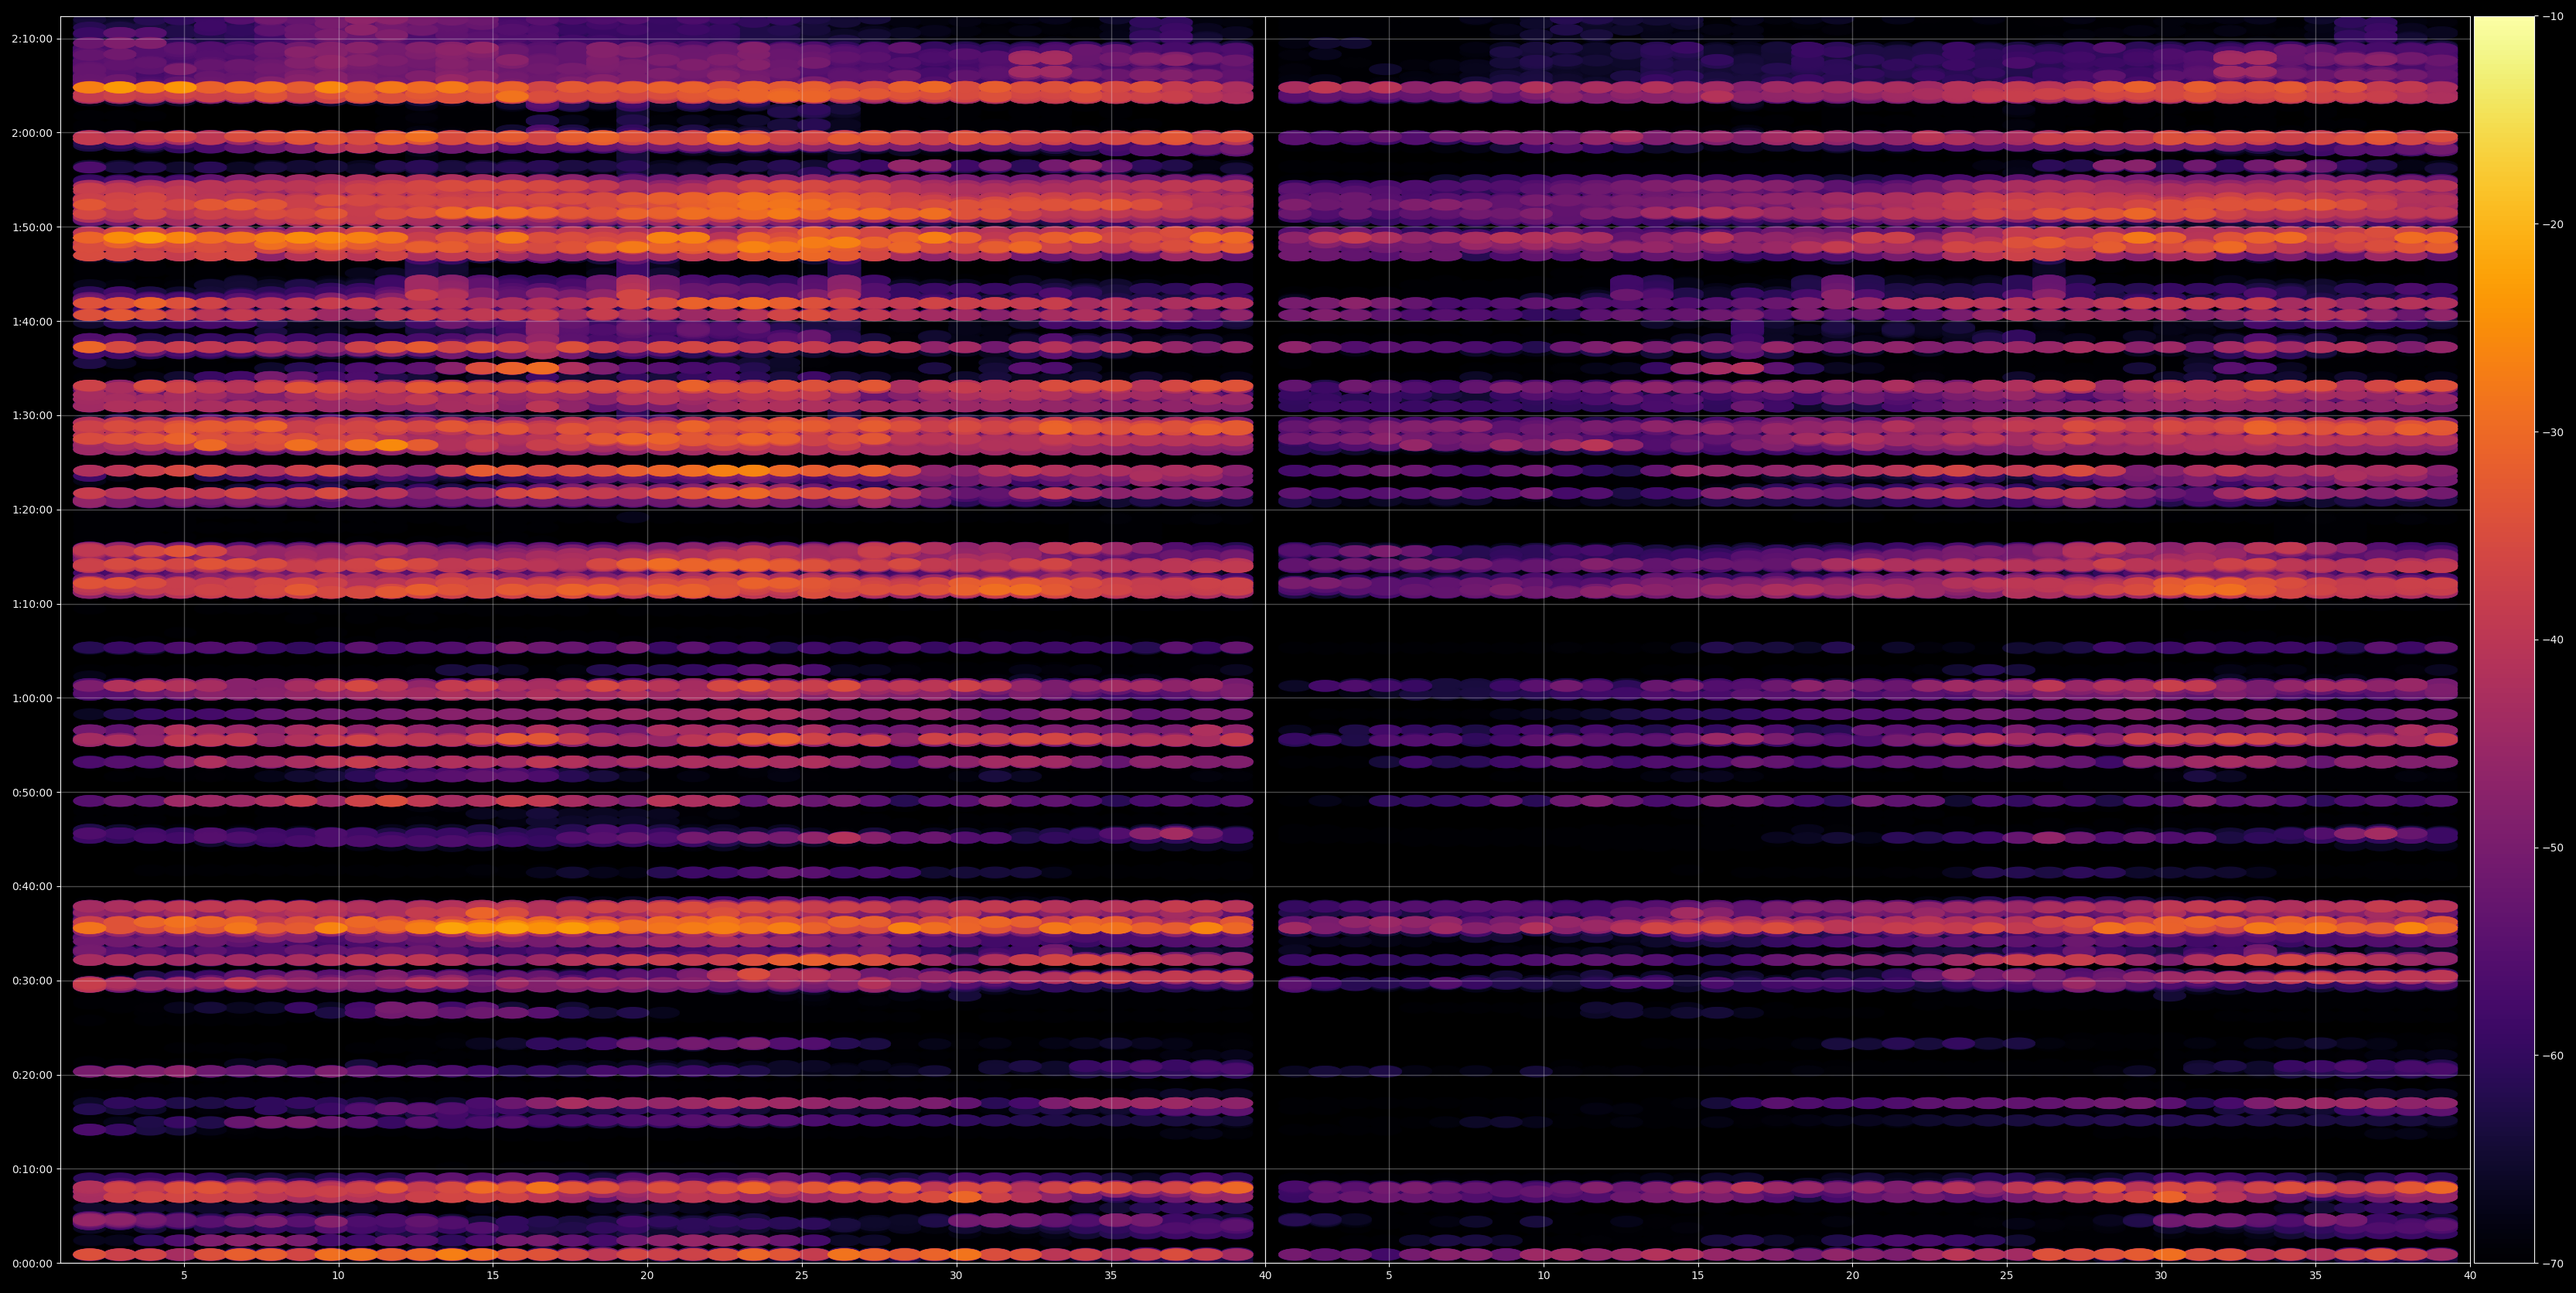Image resolution: width=2576 pixels, height=1293 pixels.
Task: Click x-axis label "25" of the right plot
Action: 2007,1276
